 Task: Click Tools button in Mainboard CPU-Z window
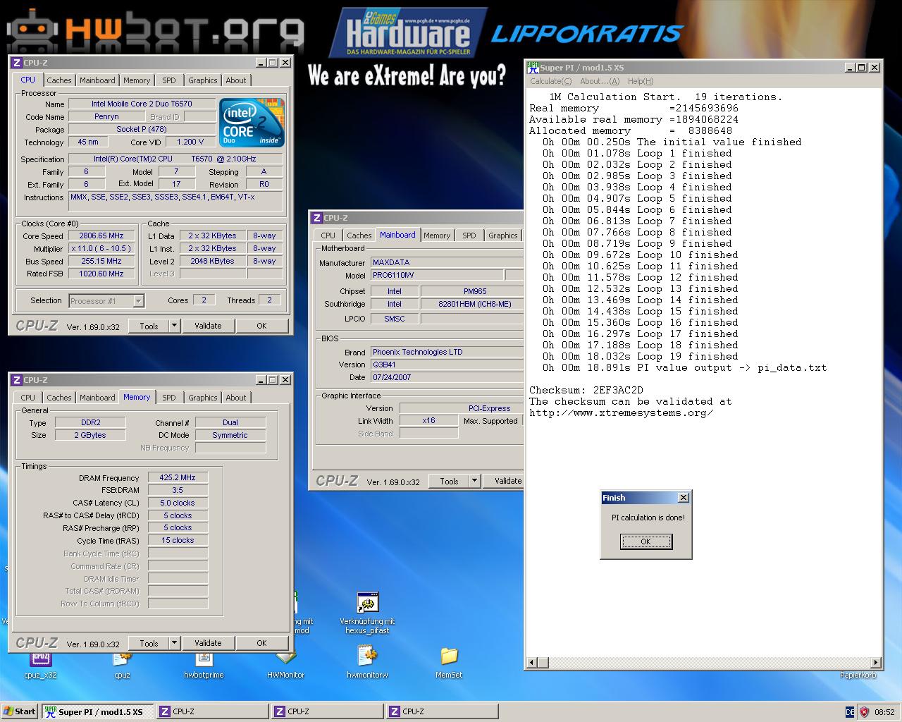tap(449, 481)
